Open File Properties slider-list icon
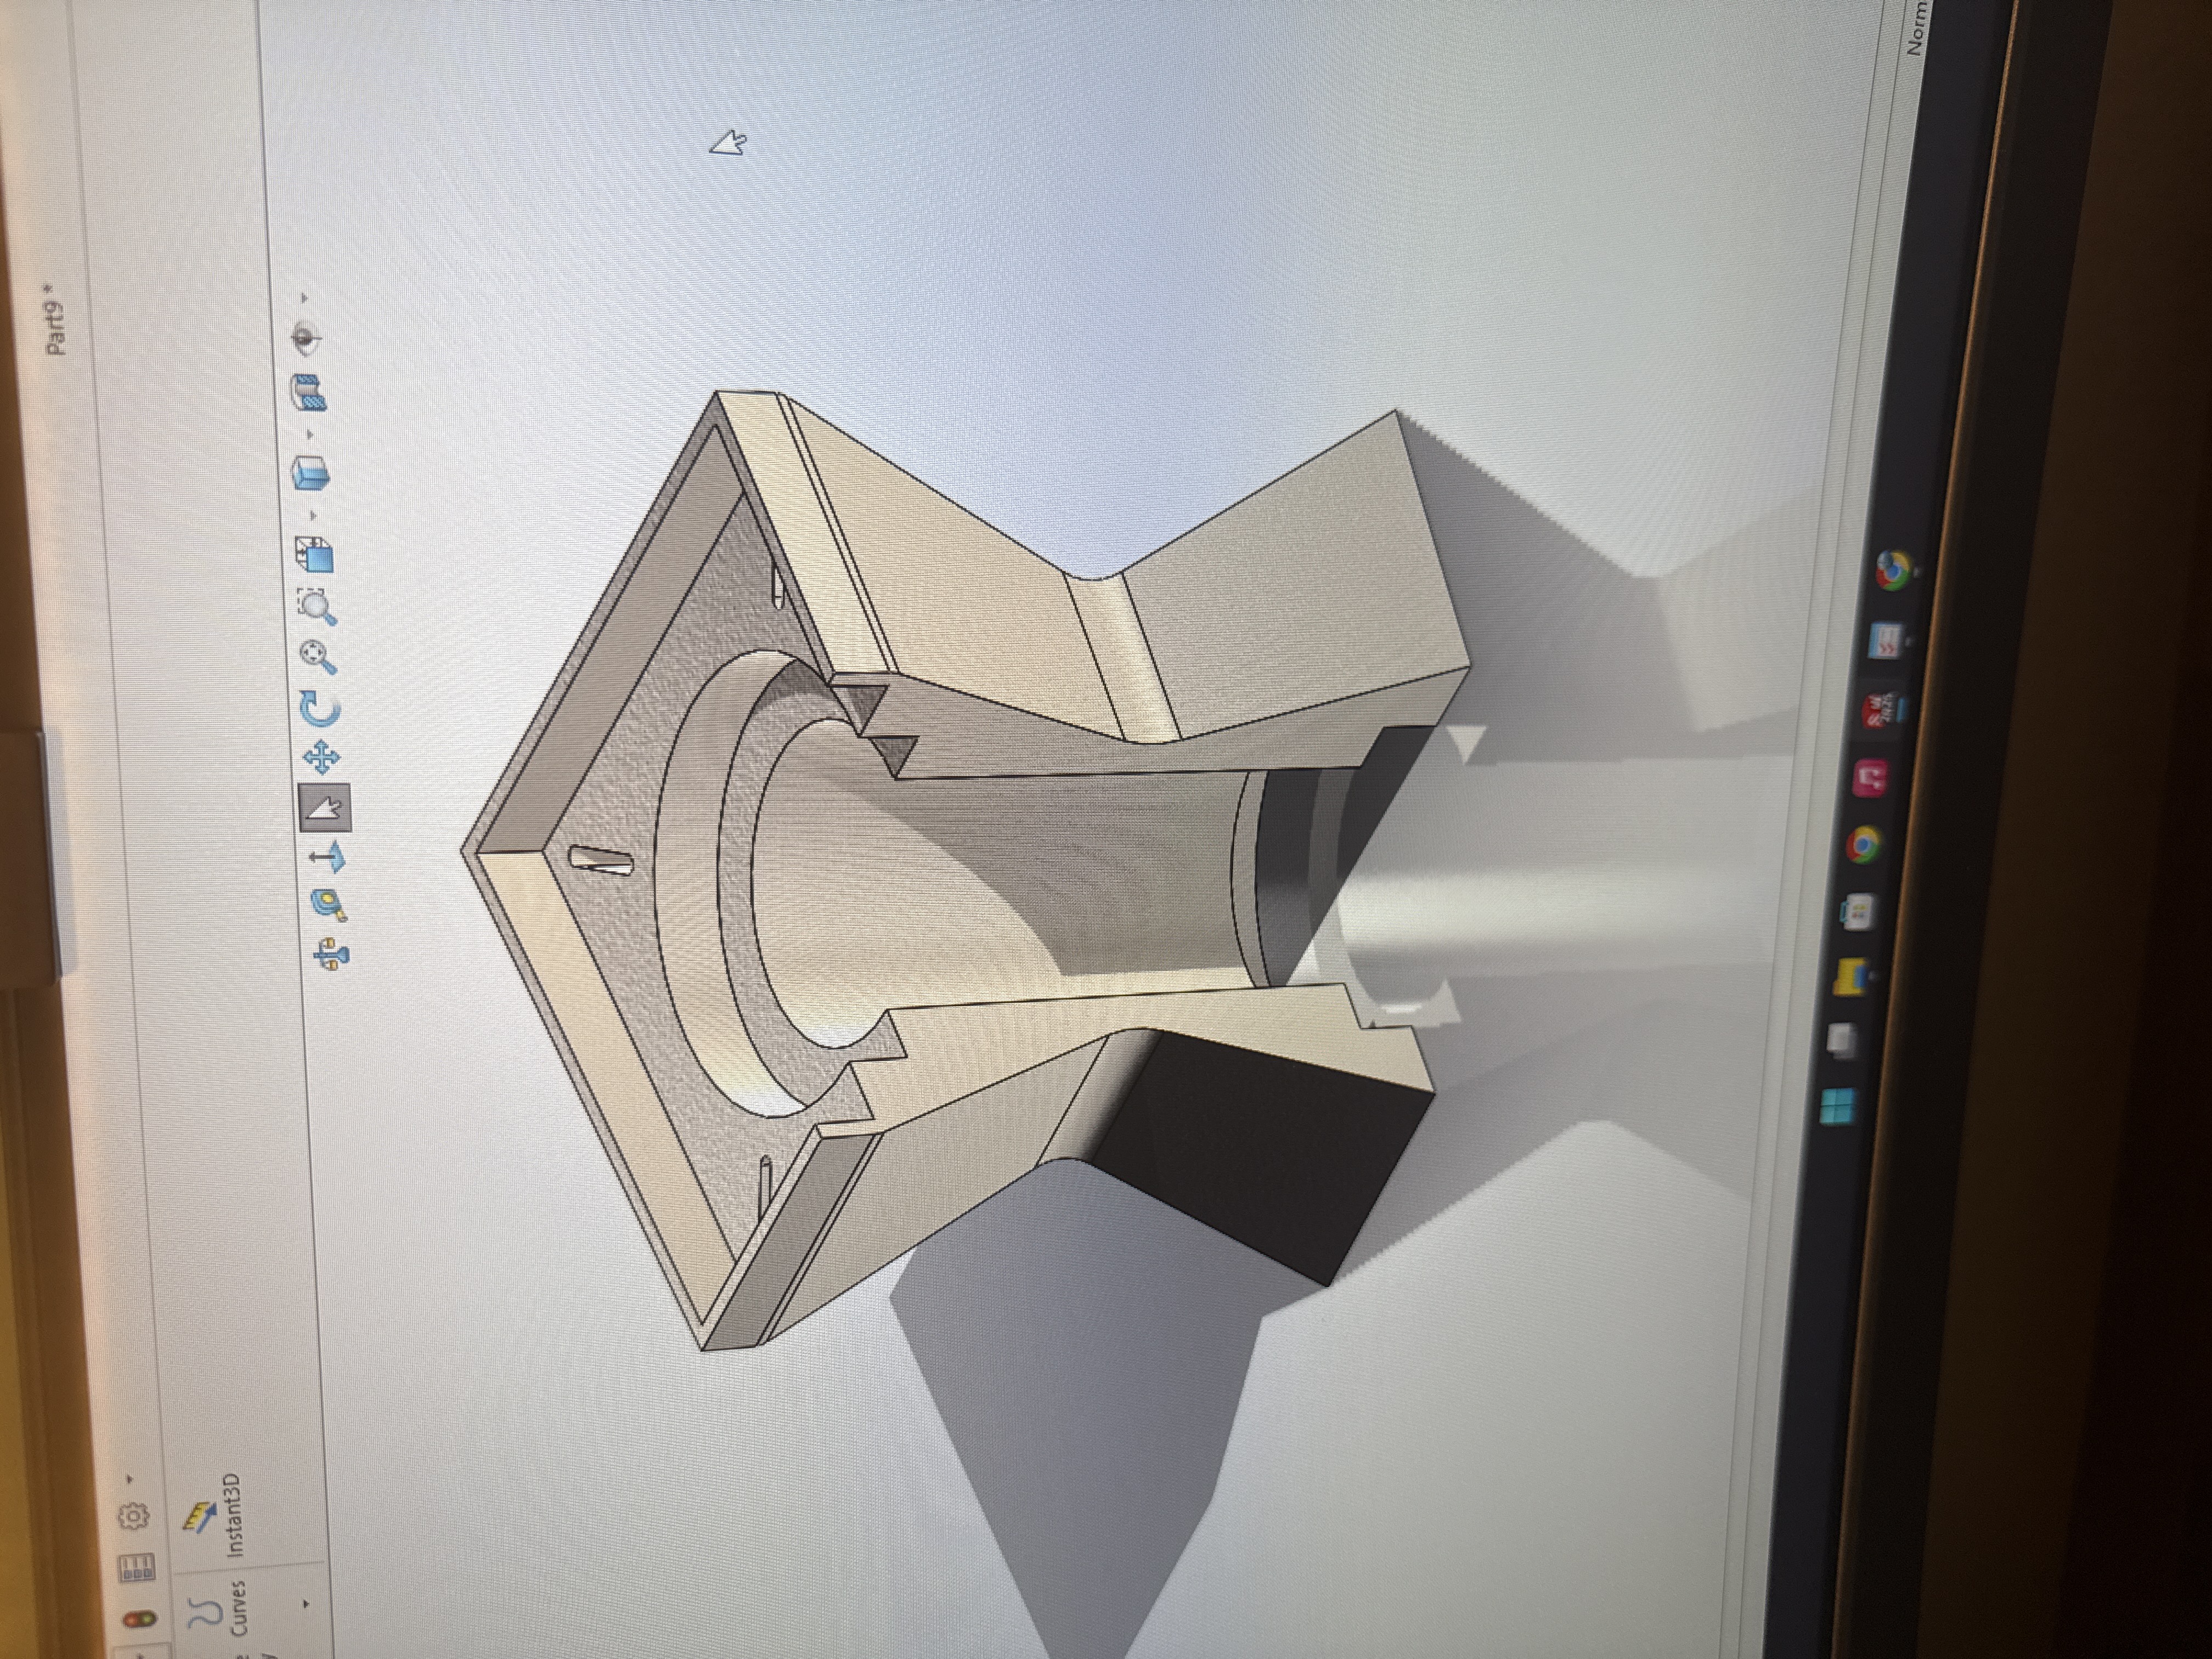This screenshot has height=1659, width=2212. (137, 1568)
